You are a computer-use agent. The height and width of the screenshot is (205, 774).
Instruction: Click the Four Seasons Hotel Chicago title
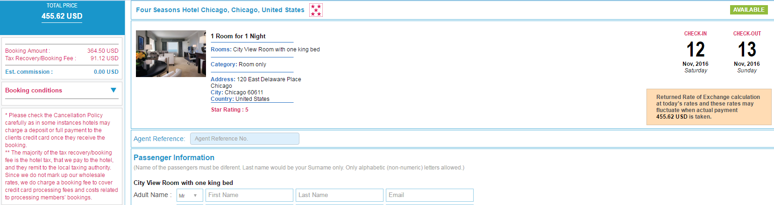click(x=220, y=10)
